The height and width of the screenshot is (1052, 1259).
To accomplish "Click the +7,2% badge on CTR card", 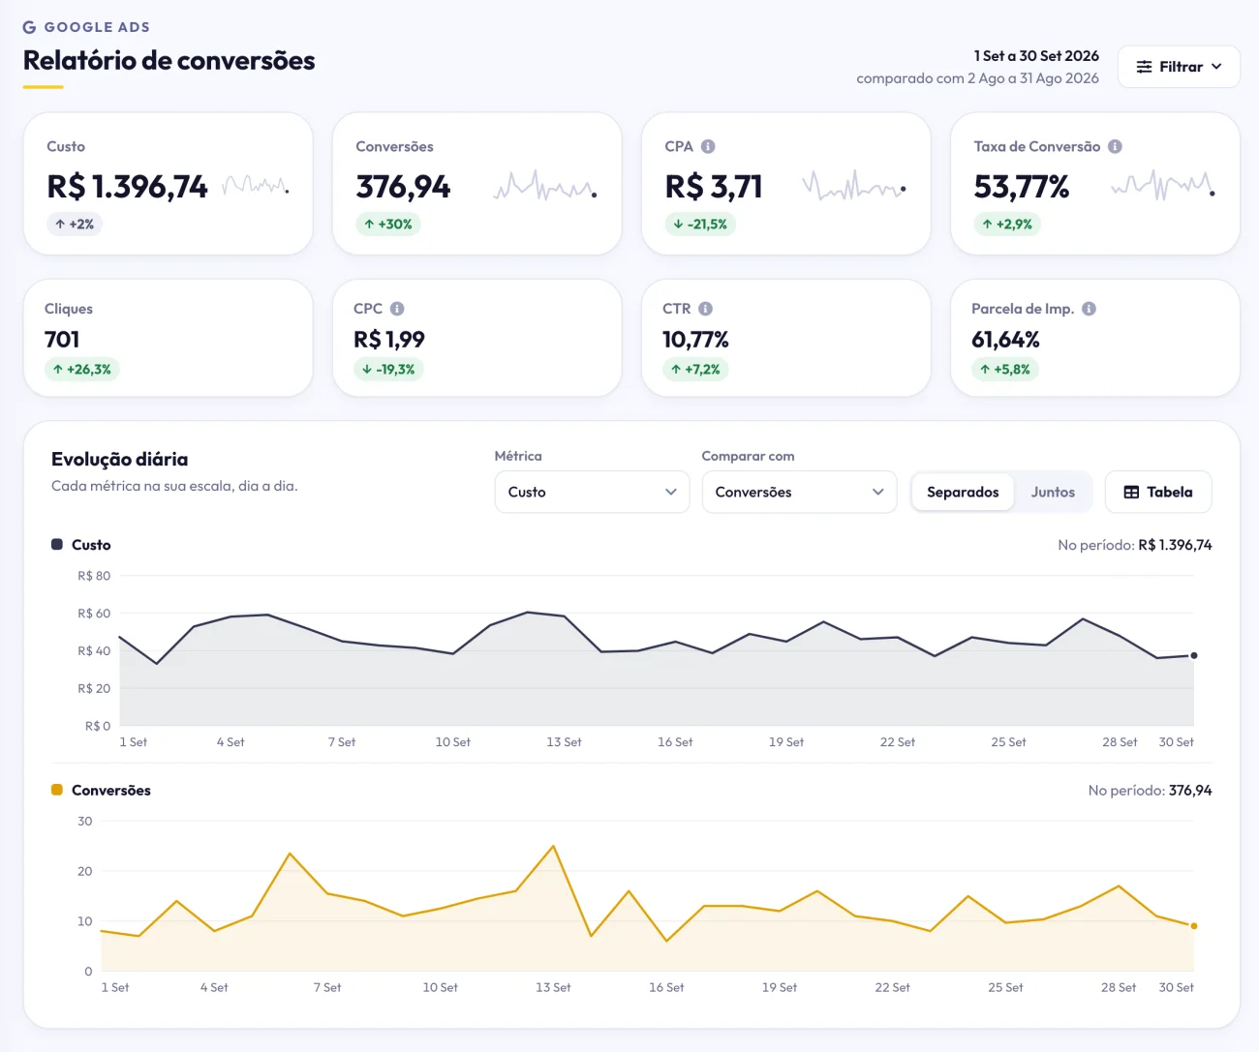I will tap(695, 369).
